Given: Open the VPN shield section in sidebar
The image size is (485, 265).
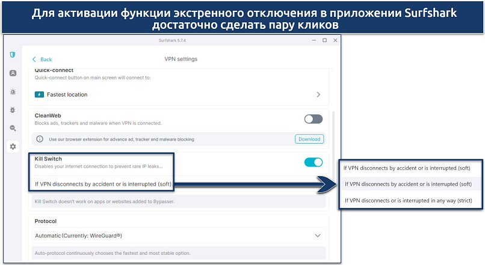Looking at the screenshot, I should pyautogui.click(x=13, y=55).
